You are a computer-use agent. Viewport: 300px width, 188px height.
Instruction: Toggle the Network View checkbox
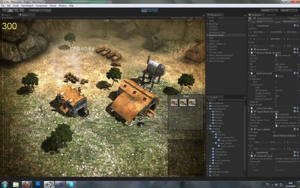click(255, 156)
